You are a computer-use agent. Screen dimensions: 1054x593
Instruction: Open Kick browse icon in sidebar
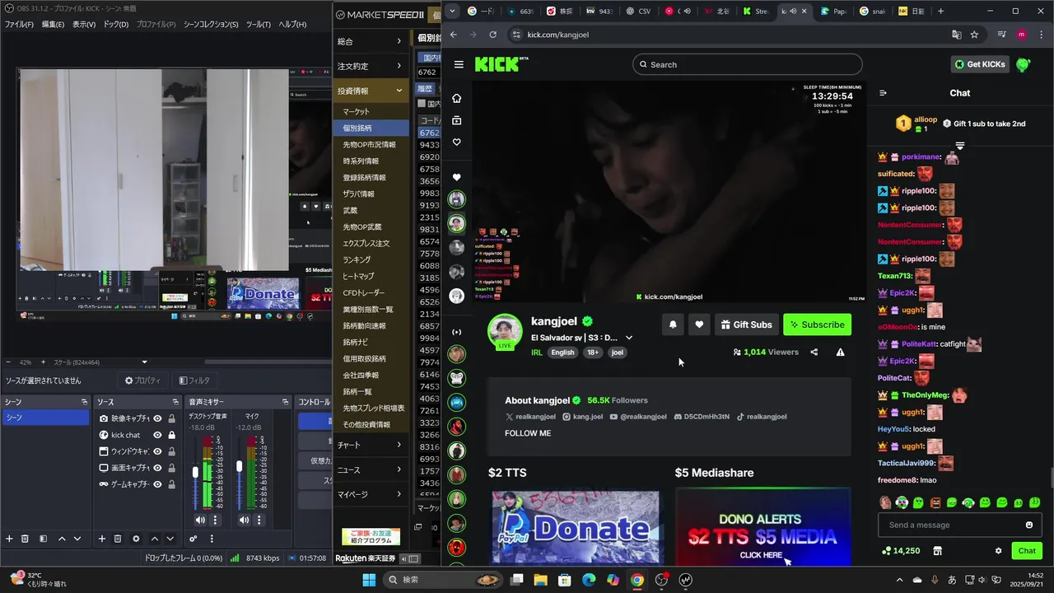(456, 120)
